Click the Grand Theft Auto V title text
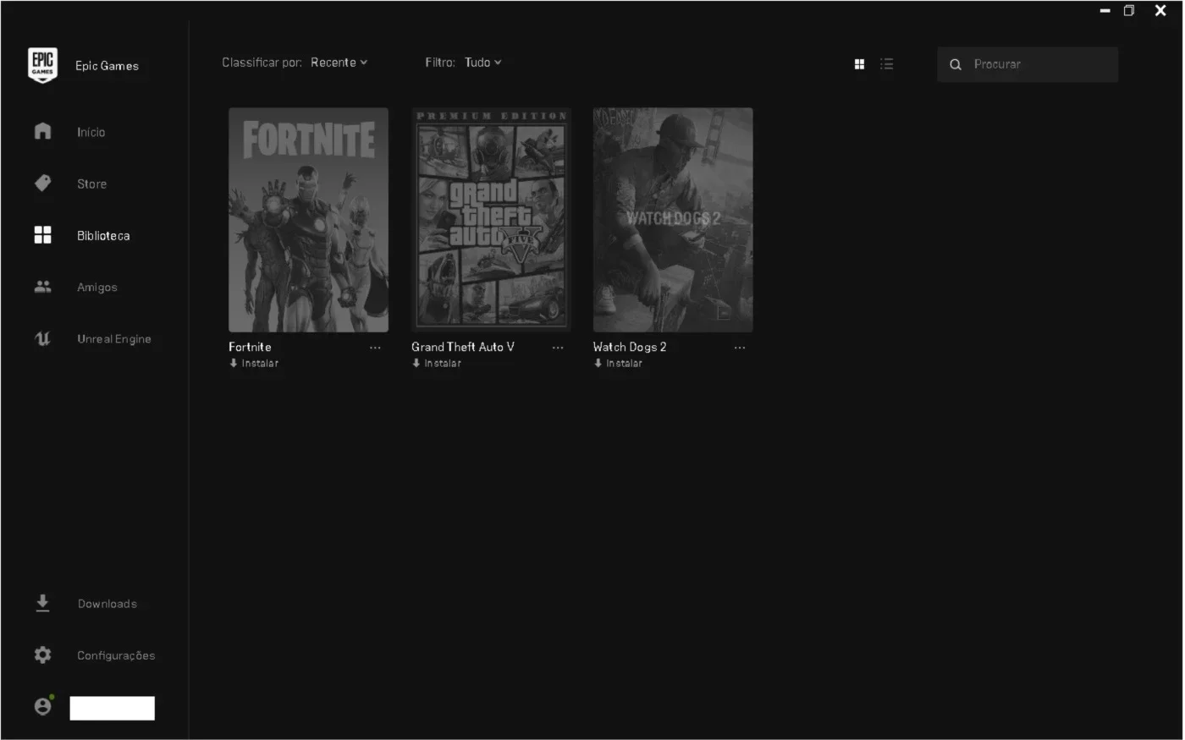 463,347
